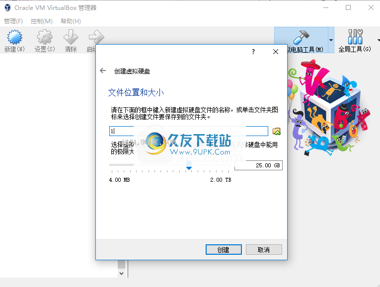380x287 pixels.
Task: Click the disk size slider handle
Action: point(189,166)
